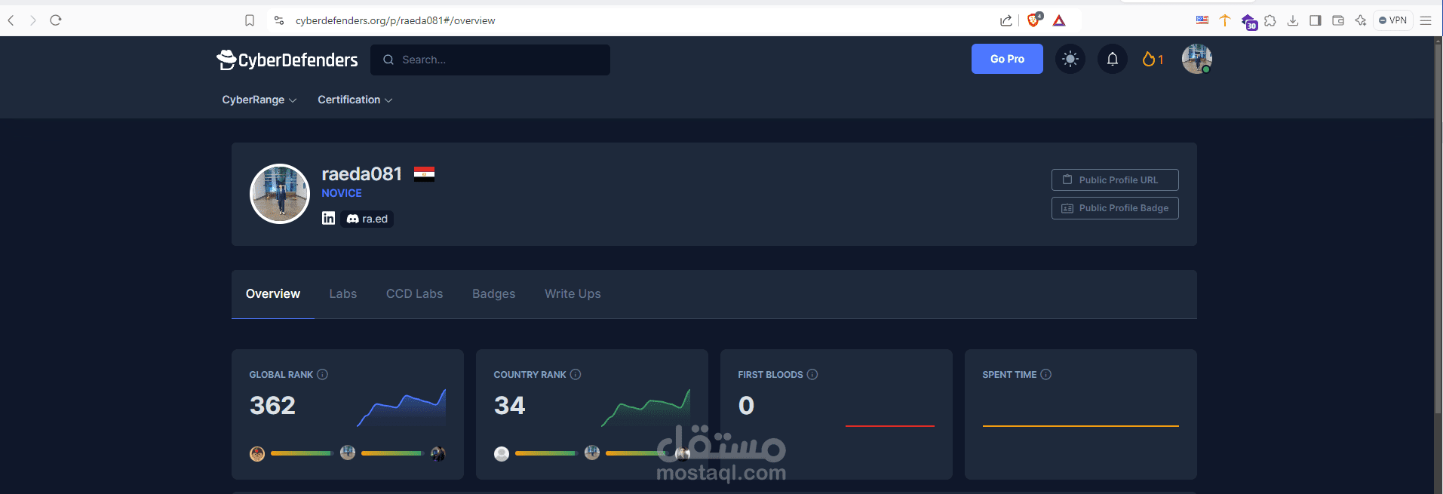The height and width of the screenshot is (494, 1443).
Task: Expand the Certification dropdown menu
Action: point(355,100)
